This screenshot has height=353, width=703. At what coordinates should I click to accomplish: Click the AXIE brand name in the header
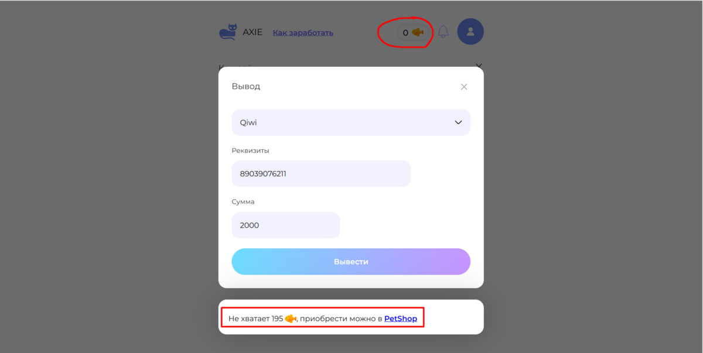coord(252,32)
